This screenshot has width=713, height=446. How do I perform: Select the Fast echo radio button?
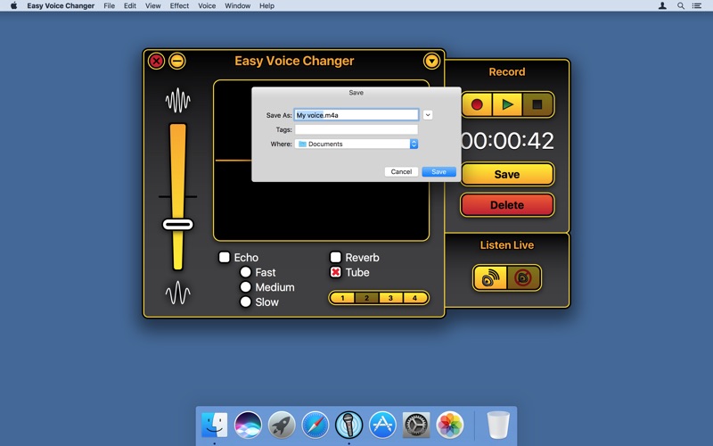click(246, 272)
